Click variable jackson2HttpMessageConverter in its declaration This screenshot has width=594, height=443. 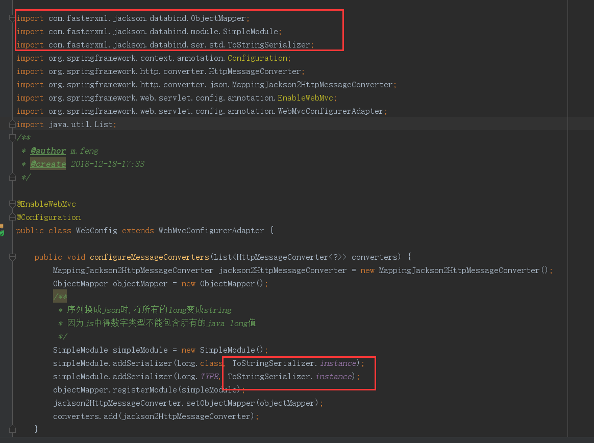coord(283,270)
